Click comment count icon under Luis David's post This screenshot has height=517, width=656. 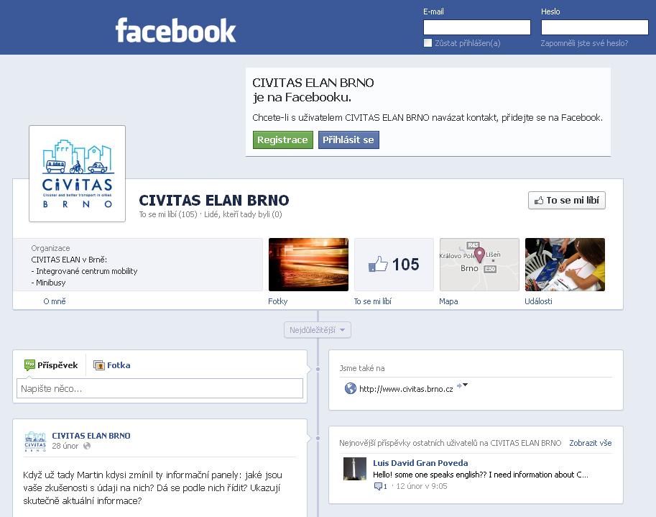[378, 487]
